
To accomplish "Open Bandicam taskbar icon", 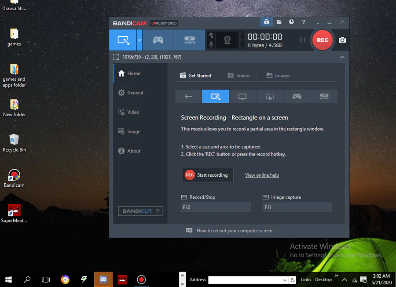I will tap(141, 280).
